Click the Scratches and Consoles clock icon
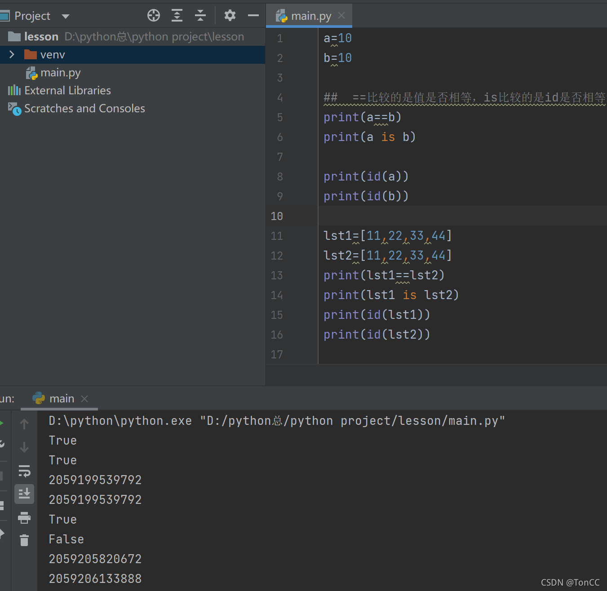Screen dimensions: 607x591 15,109
